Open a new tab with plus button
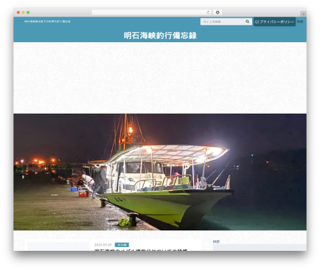 coord(303,14)
